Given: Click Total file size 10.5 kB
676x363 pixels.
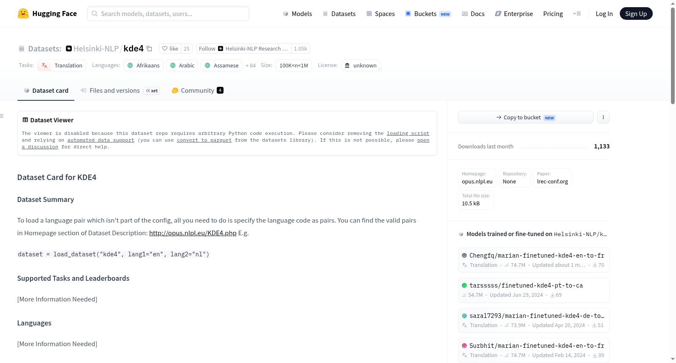Looking at the screenshot, I should (476, 199).
